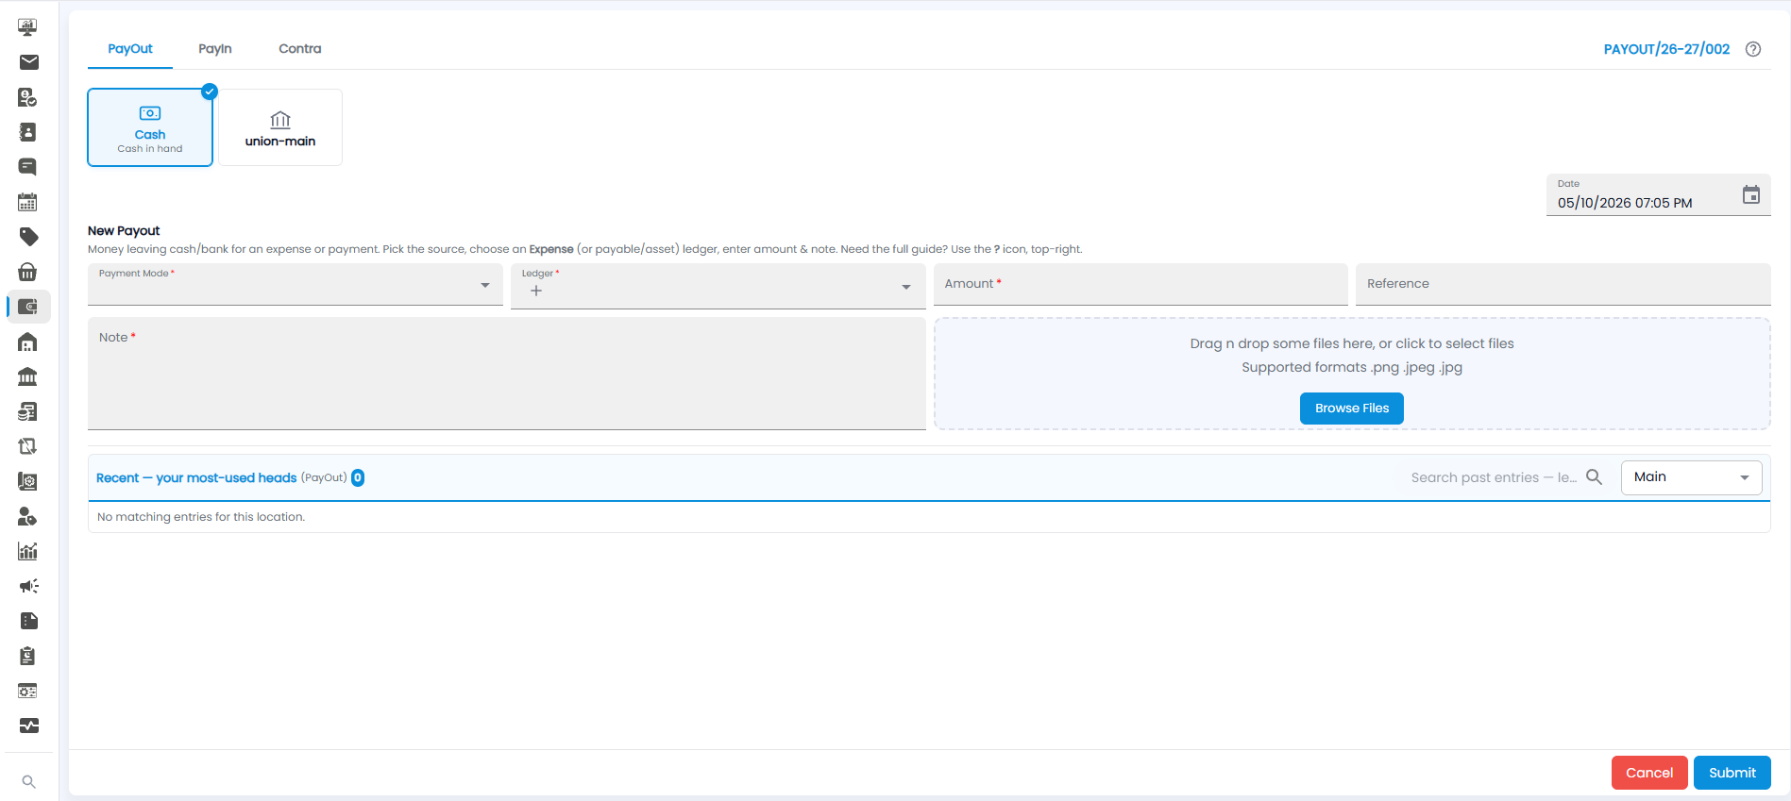Expand the Ledger dropdown arrow

point(906,287)
